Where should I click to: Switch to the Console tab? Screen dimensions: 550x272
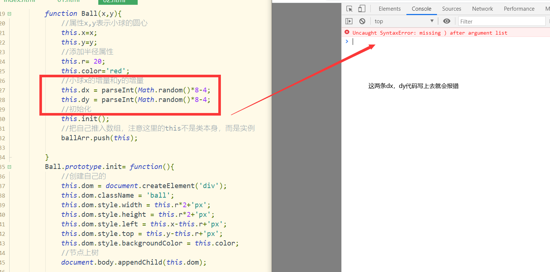click(x=422, y=9)
